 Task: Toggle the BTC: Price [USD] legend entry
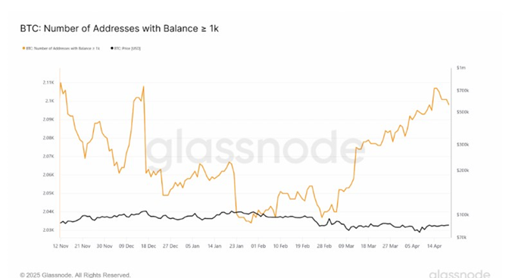point(127,48)
